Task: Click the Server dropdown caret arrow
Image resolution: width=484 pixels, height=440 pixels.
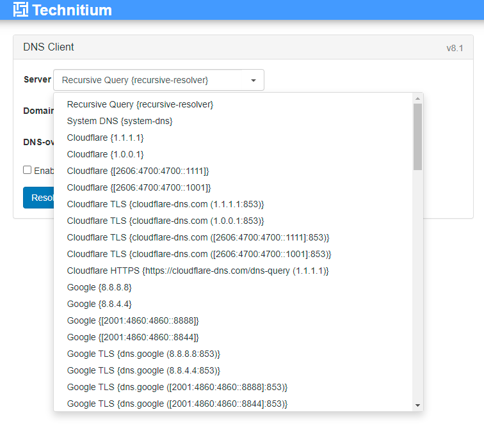Action: coord(254,81)
